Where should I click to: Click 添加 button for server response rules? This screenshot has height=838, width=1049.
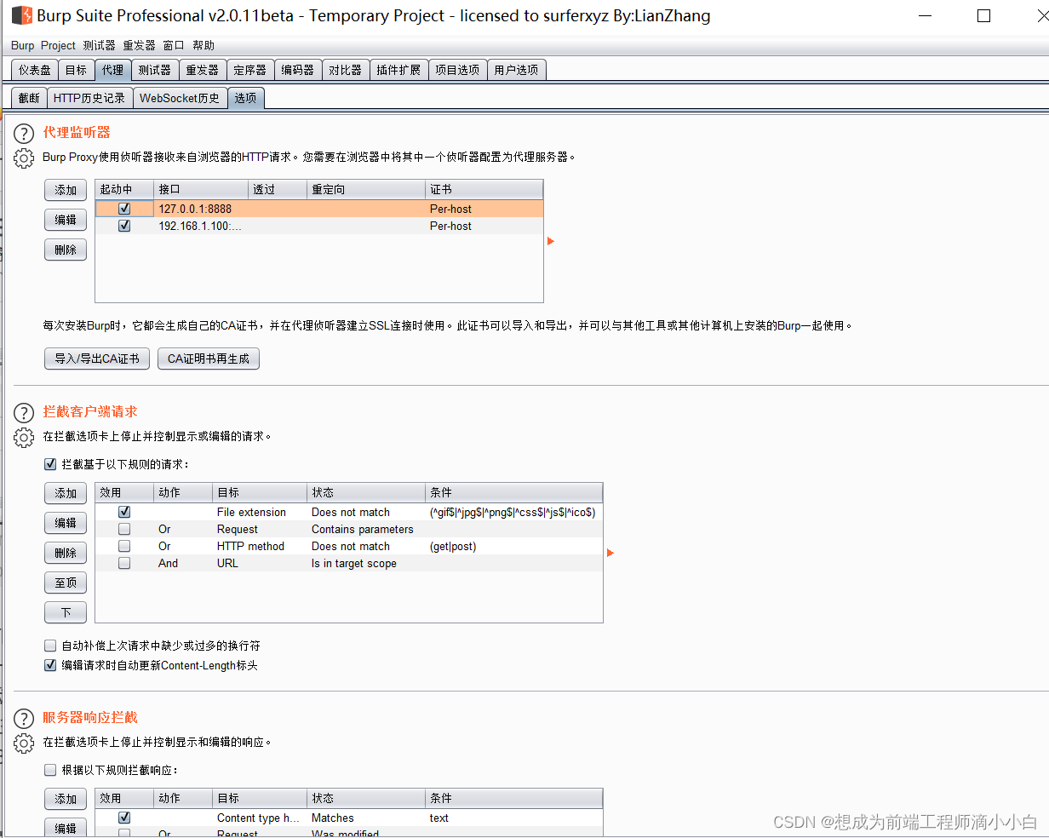[66, 799]
